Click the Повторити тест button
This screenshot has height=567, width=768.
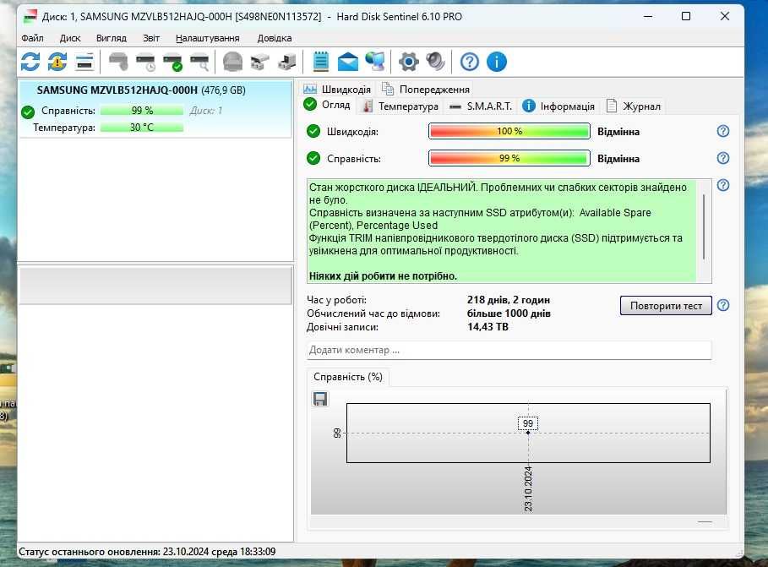tap(666, 306)
